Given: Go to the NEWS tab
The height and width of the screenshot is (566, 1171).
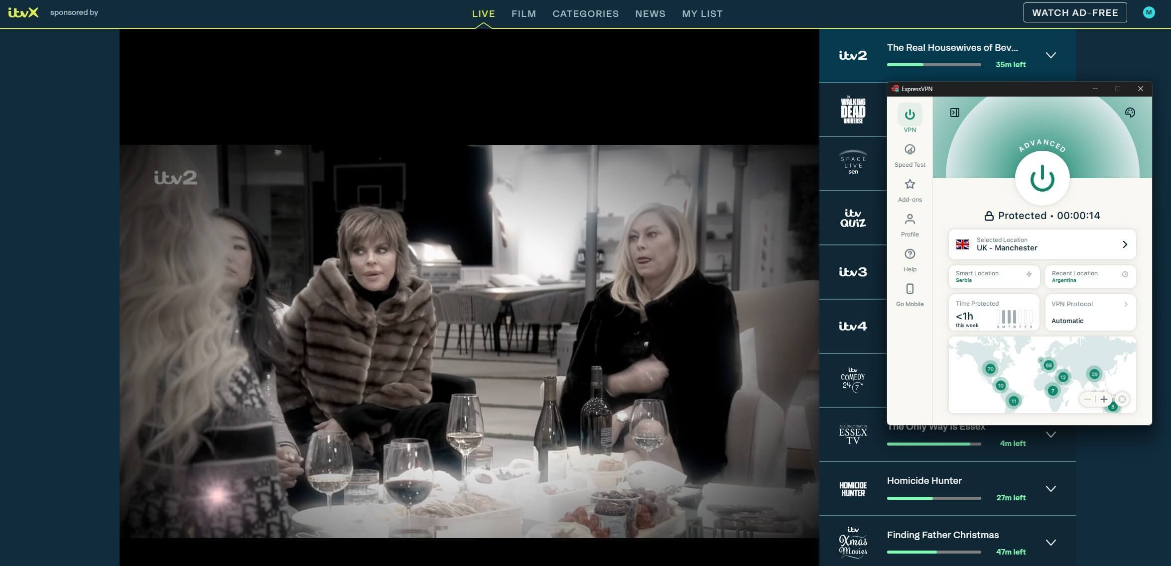Looking at the screenshot, I should pyautogui.click(x=650, y=14).
